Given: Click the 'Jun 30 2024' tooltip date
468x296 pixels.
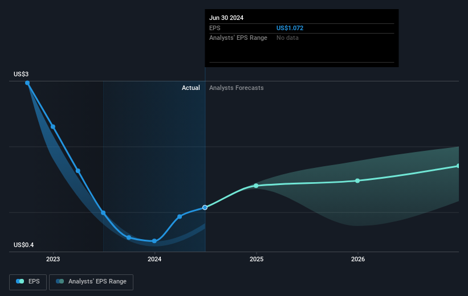Looking at the screenshot, I should (x=226, y=18).
